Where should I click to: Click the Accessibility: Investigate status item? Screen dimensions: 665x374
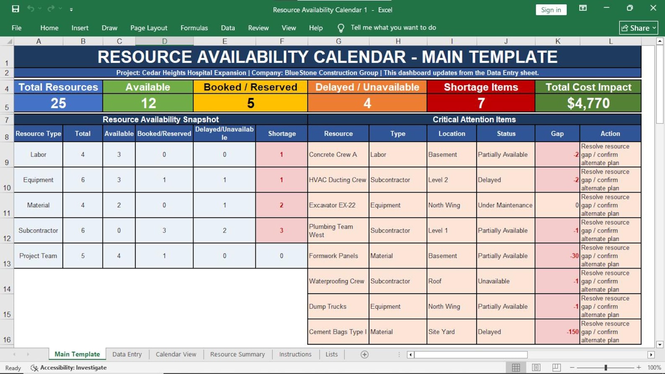pyautogui.click(x=69, y=368)
